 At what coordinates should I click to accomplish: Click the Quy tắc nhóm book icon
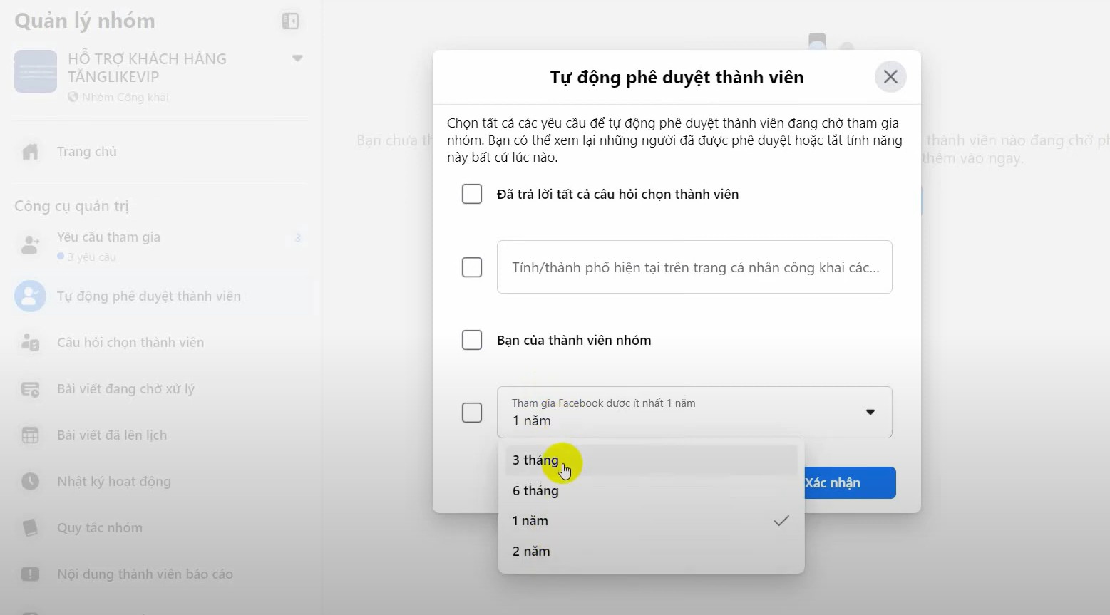coord(31,528)
